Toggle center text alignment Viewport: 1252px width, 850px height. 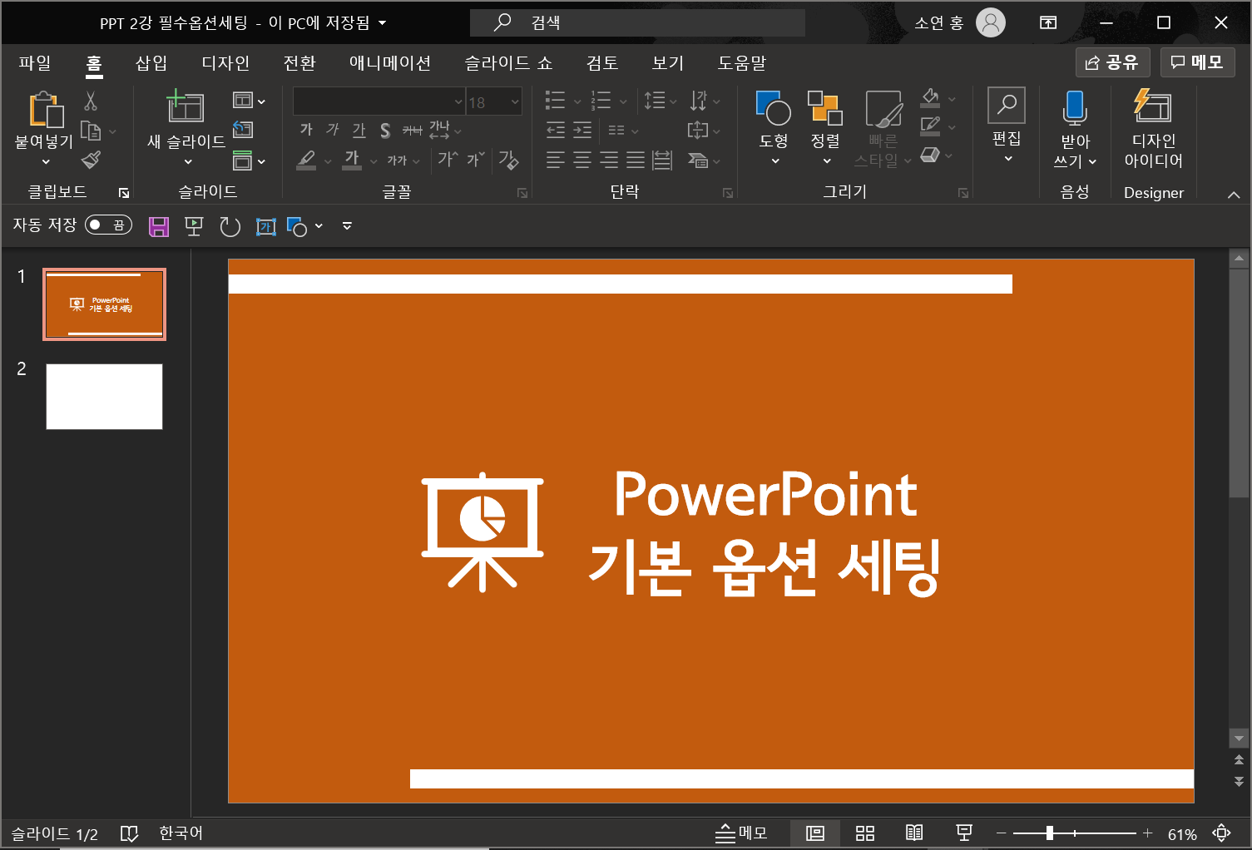[x=582, y=160]
